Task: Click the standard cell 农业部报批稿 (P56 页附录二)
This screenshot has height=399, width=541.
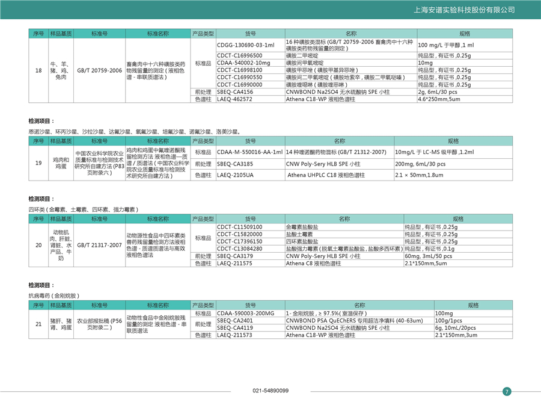Action: coord(99,324)
